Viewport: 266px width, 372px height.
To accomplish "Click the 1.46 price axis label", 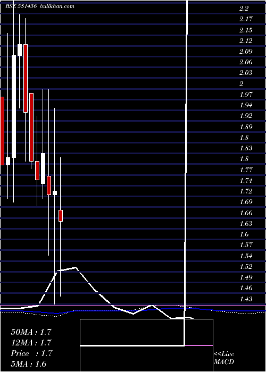I will pos(246,288).
